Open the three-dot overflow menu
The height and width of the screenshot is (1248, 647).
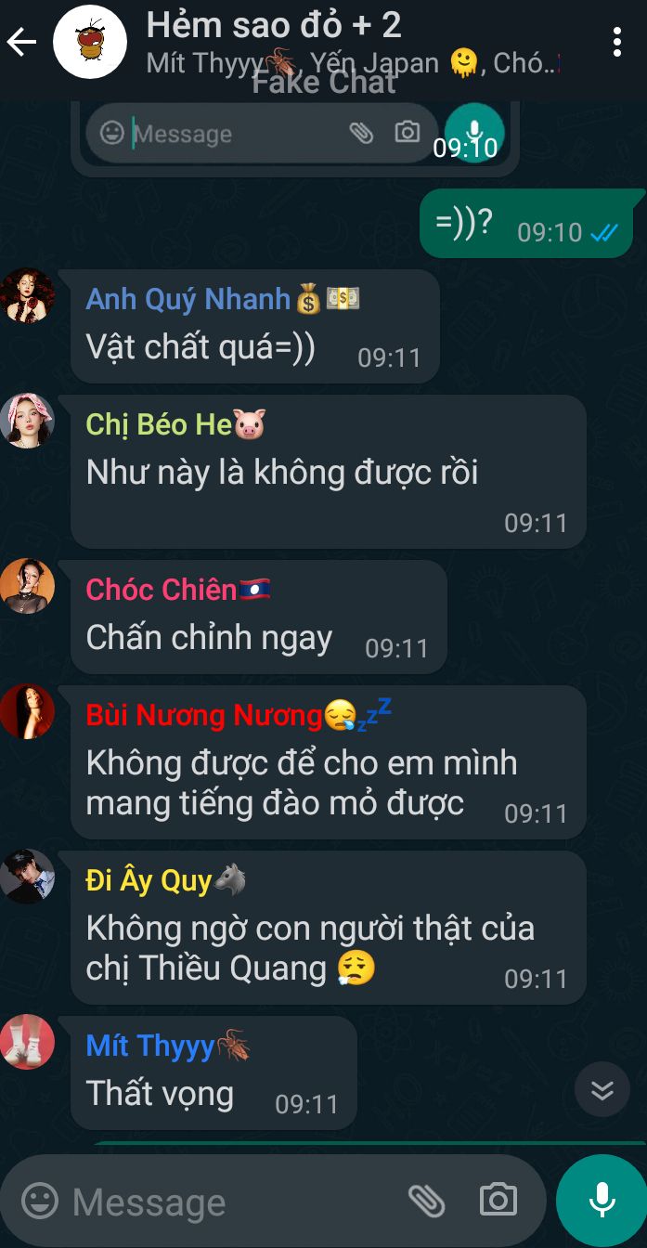[617, 42]
